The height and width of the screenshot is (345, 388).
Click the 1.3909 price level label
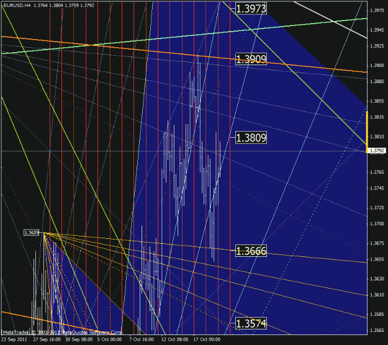coord(251,59)
